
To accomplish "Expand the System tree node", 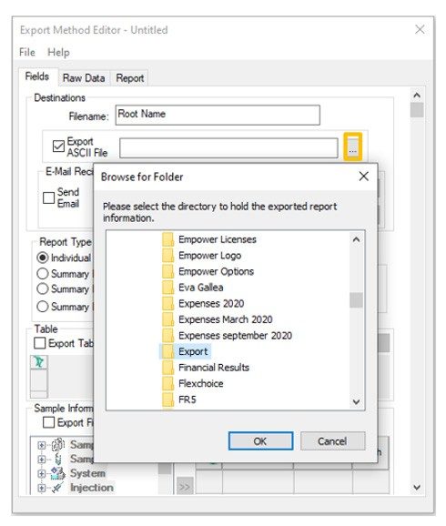I will 41,473.
